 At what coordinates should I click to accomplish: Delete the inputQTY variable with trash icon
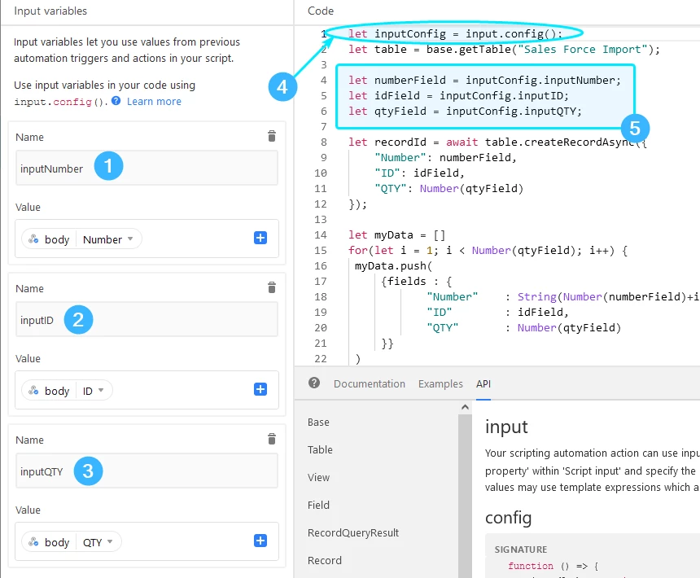271,439
